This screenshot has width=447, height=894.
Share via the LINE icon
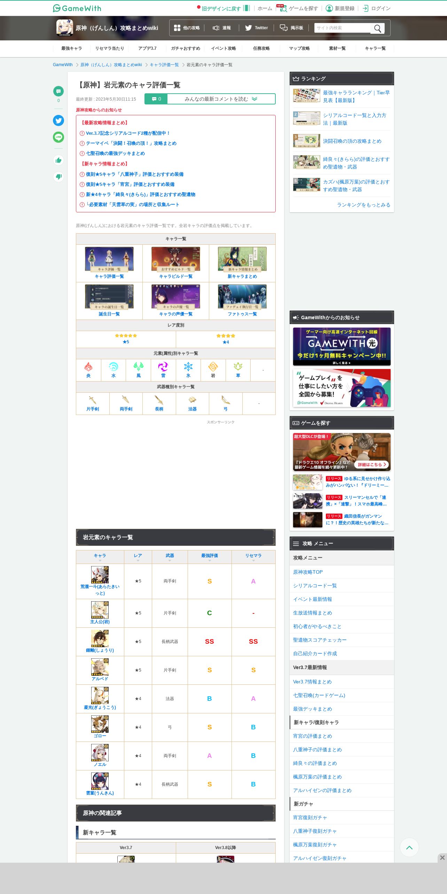(58, 137)
